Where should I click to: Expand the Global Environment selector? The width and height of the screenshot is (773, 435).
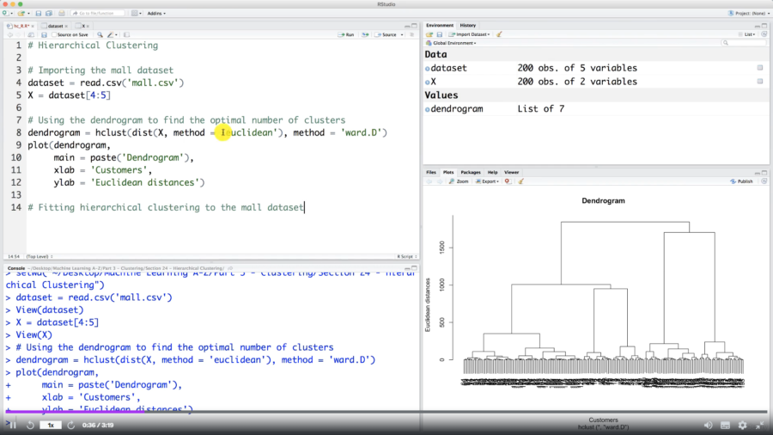453,43
